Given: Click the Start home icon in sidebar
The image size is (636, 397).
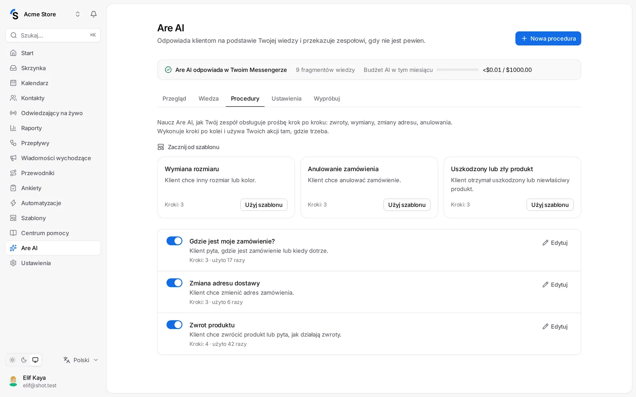Looking at the screenshot, I should (x=13, y=53).
